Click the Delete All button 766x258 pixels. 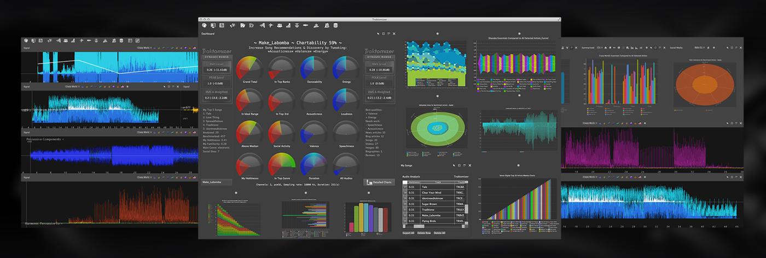coord(439,233)
